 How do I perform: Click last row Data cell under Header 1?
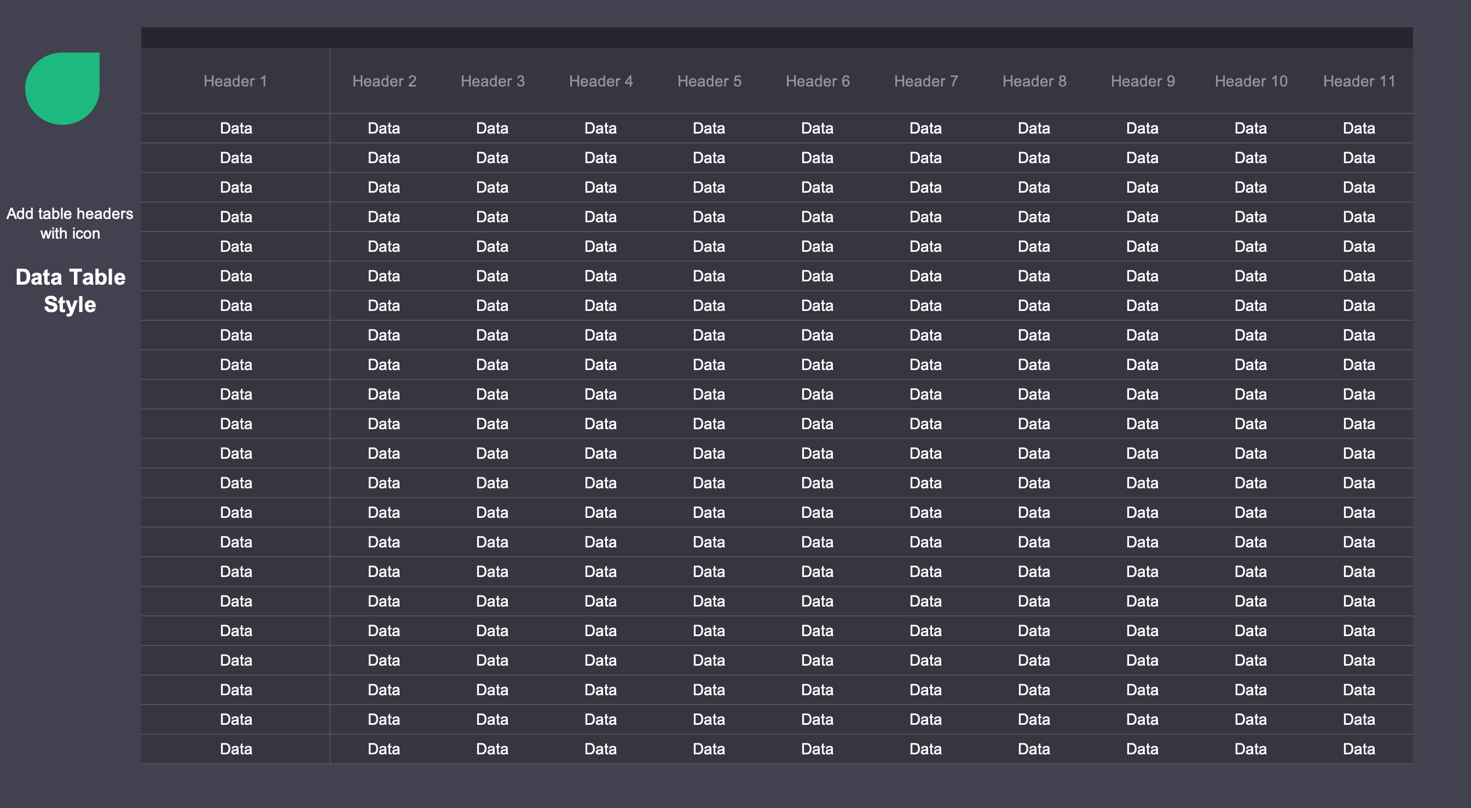click(x=236, y=748)
